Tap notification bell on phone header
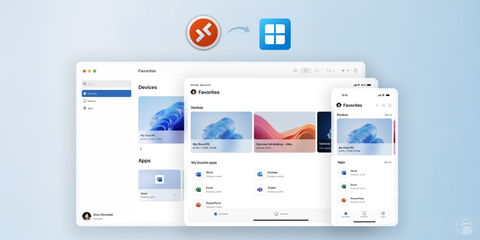This screenshot has width=480, height=240. click(x=390, y=105)
